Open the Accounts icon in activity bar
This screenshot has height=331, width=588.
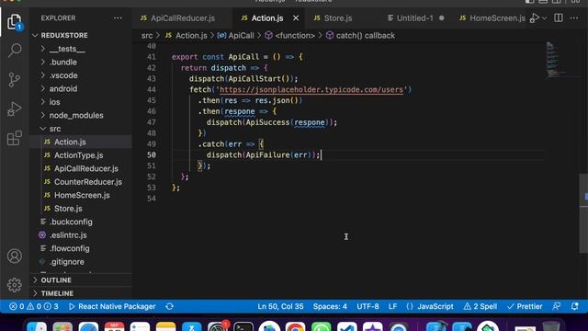click(15, 256)
